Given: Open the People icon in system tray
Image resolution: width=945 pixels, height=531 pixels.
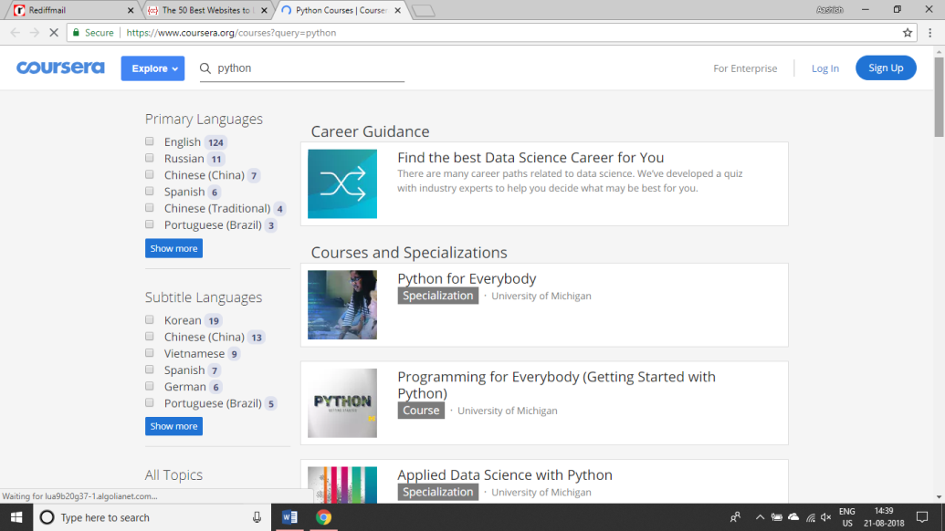Looking at the screenshot, I should tap(735, 517).
